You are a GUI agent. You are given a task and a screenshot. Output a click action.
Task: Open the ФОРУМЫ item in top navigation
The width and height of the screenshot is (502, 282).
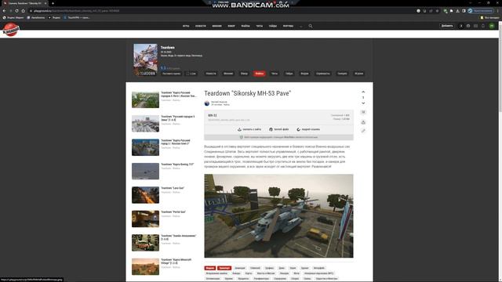tap(288, 26)
